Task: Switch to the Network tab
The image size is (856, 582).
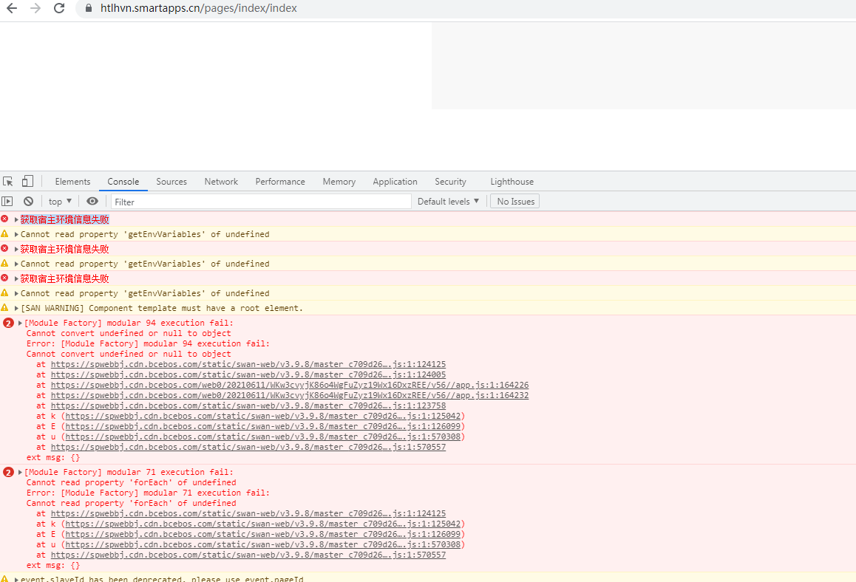Action: pos(221,182)
